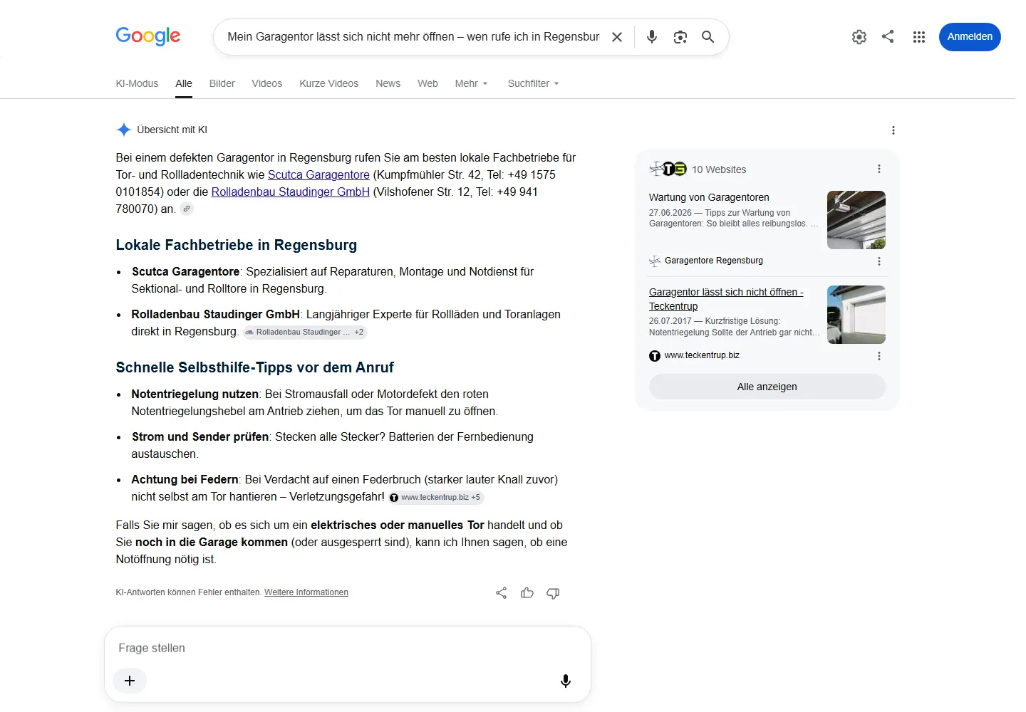Click the share icon in header
The width and height of the screenshot is (1026, 712).
888,36
